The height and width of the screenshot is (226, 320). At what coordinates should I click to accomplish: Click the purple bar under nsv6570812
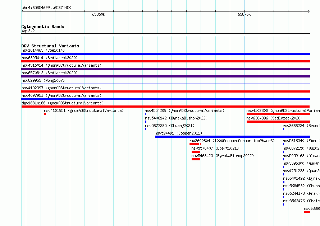[x=165, y=76]
